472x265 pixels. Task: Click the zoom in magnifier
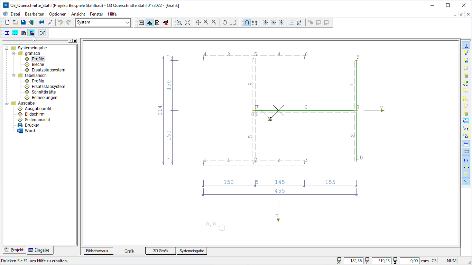point(206,22)
